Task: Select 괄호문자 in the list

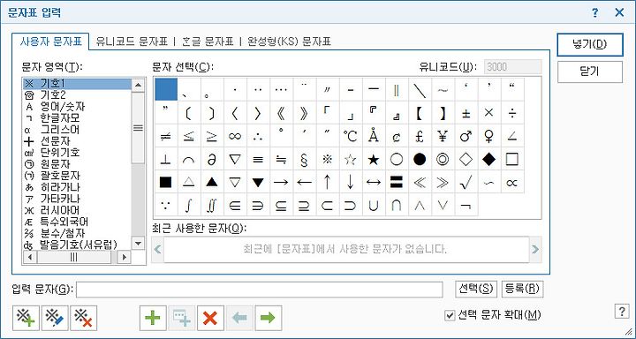Action: coord(77,176)
